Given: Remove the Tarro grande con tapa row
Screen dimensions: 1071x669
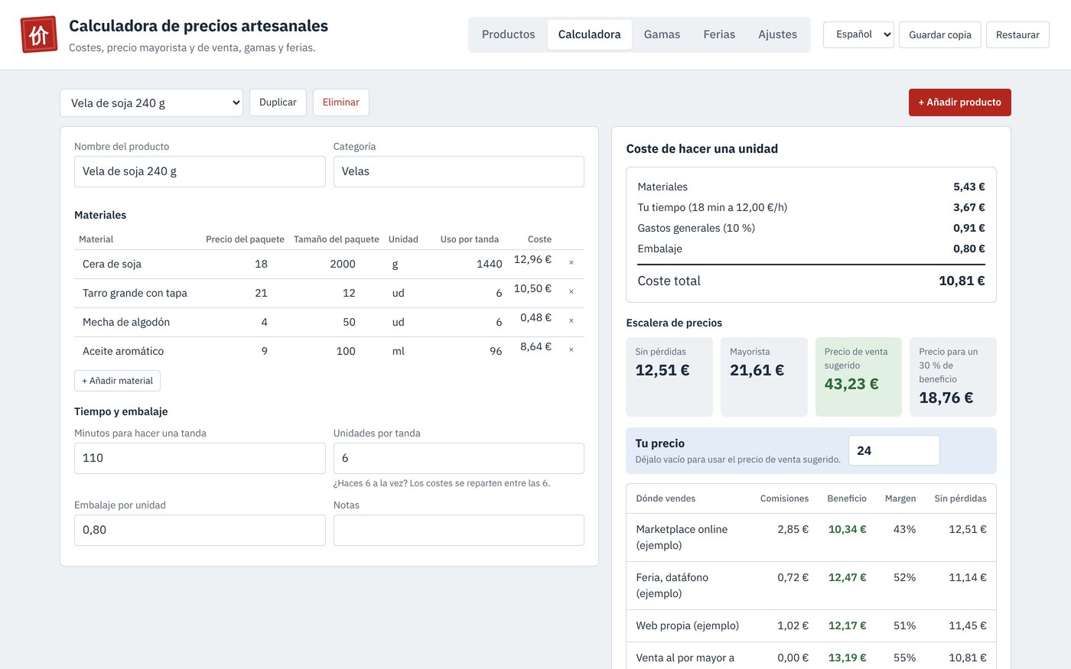Looking at the screenshot, I should click(571, 291).
